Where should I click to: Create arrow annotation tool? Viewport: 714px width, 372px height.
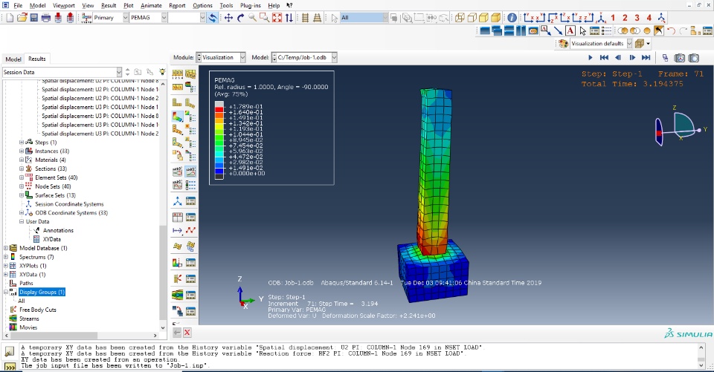point(558,30)
